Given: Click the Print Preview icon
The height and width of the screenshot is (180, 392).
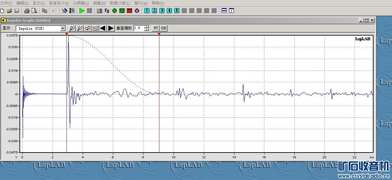Looking at the screenshot, I should 34,11.
